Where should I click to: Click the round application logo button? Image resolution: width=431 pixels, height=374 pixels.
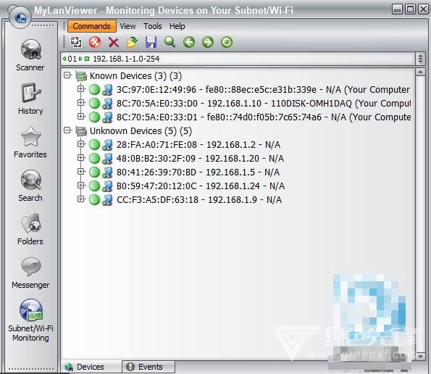coord(20,17)
